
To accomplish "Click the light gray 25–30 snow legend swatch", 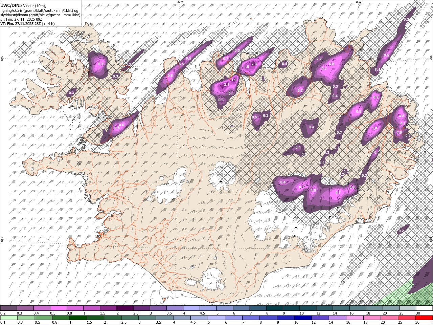I will 407,308.
